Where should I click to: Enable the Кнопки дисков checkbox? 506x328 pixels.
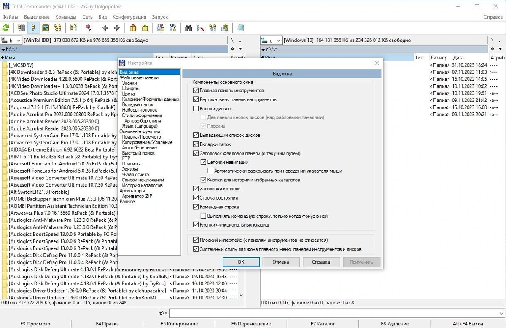click(196, 109)
